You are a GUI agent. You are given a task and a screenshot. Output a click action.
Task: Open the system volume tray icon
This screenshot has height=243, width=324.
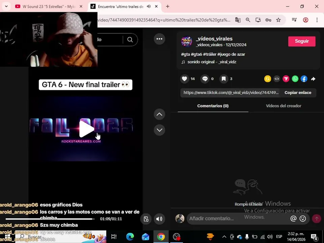[x=270, y=237]
